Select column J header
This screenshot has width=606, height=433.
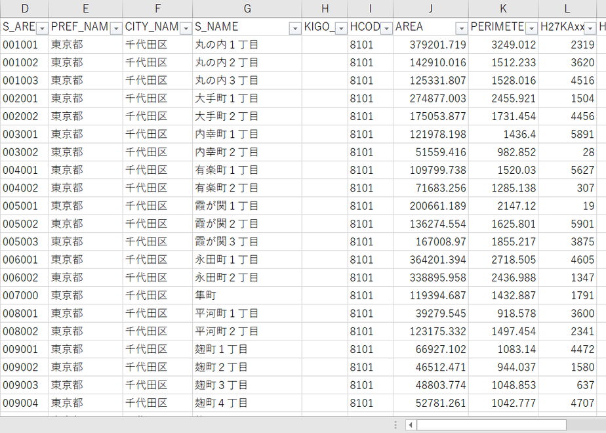pyautogui.click(x=431, y=9)
